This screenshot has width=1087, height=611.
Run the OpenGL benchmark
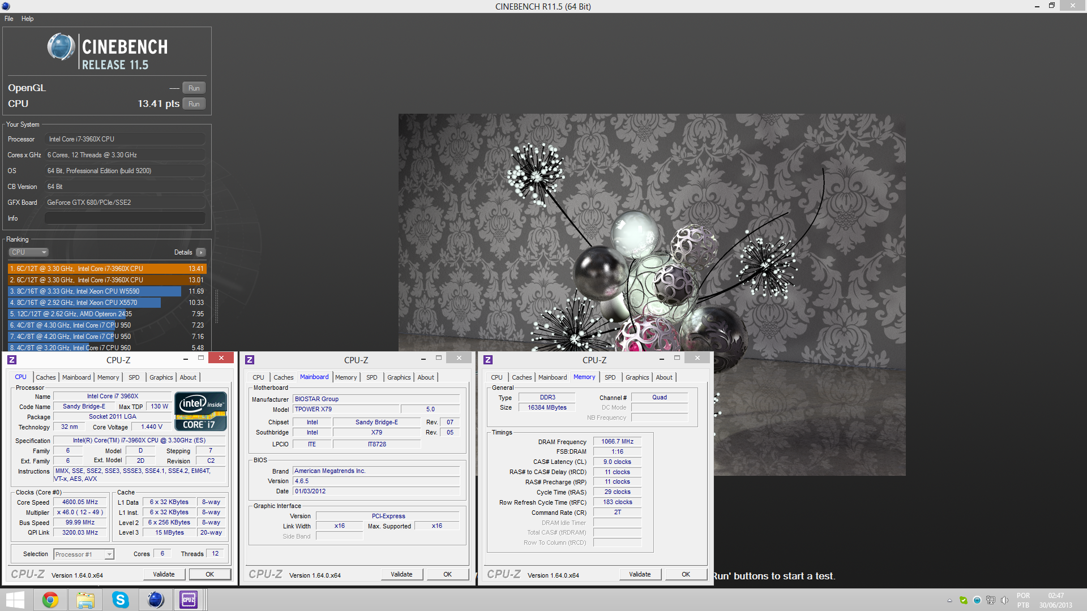tap(194, 88)
